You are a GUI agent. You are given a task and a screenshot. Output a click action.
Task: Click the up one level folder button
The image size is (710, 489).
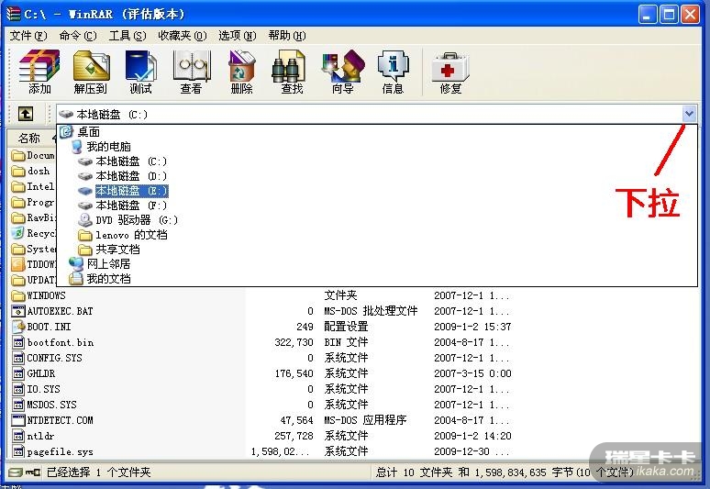[x=26, y=113]
